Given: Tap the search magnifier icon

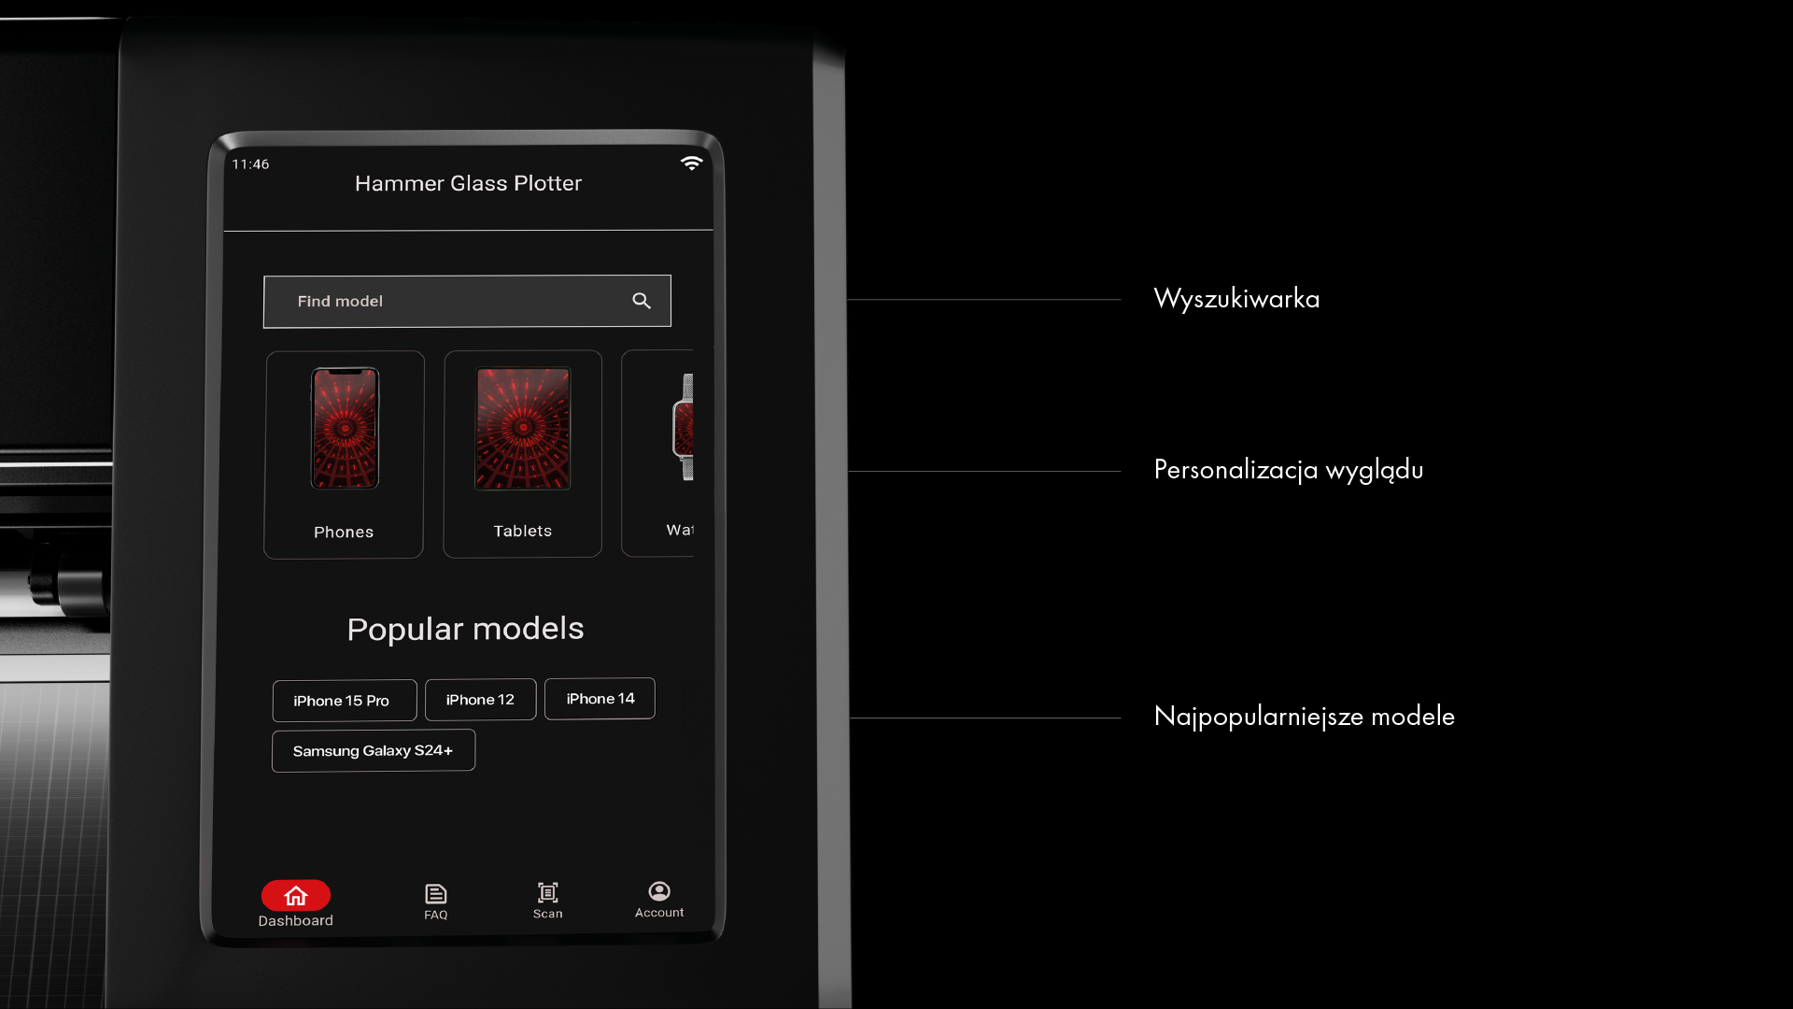Looking at the screenshot, I should click(x=641, y=301).
